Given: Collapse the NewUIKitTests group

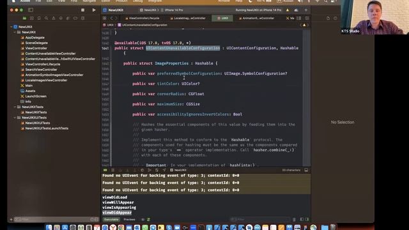Looking at the screenshot, I should pyautogui.click(x=15, y=107).
